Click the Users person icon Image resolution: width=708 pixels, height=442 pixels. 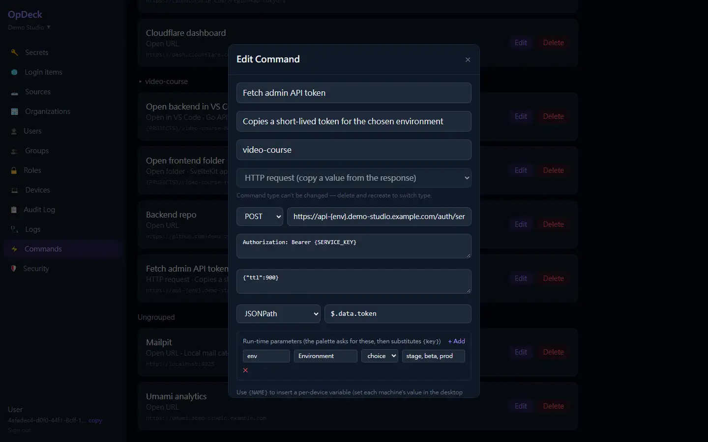click(14, 131)
